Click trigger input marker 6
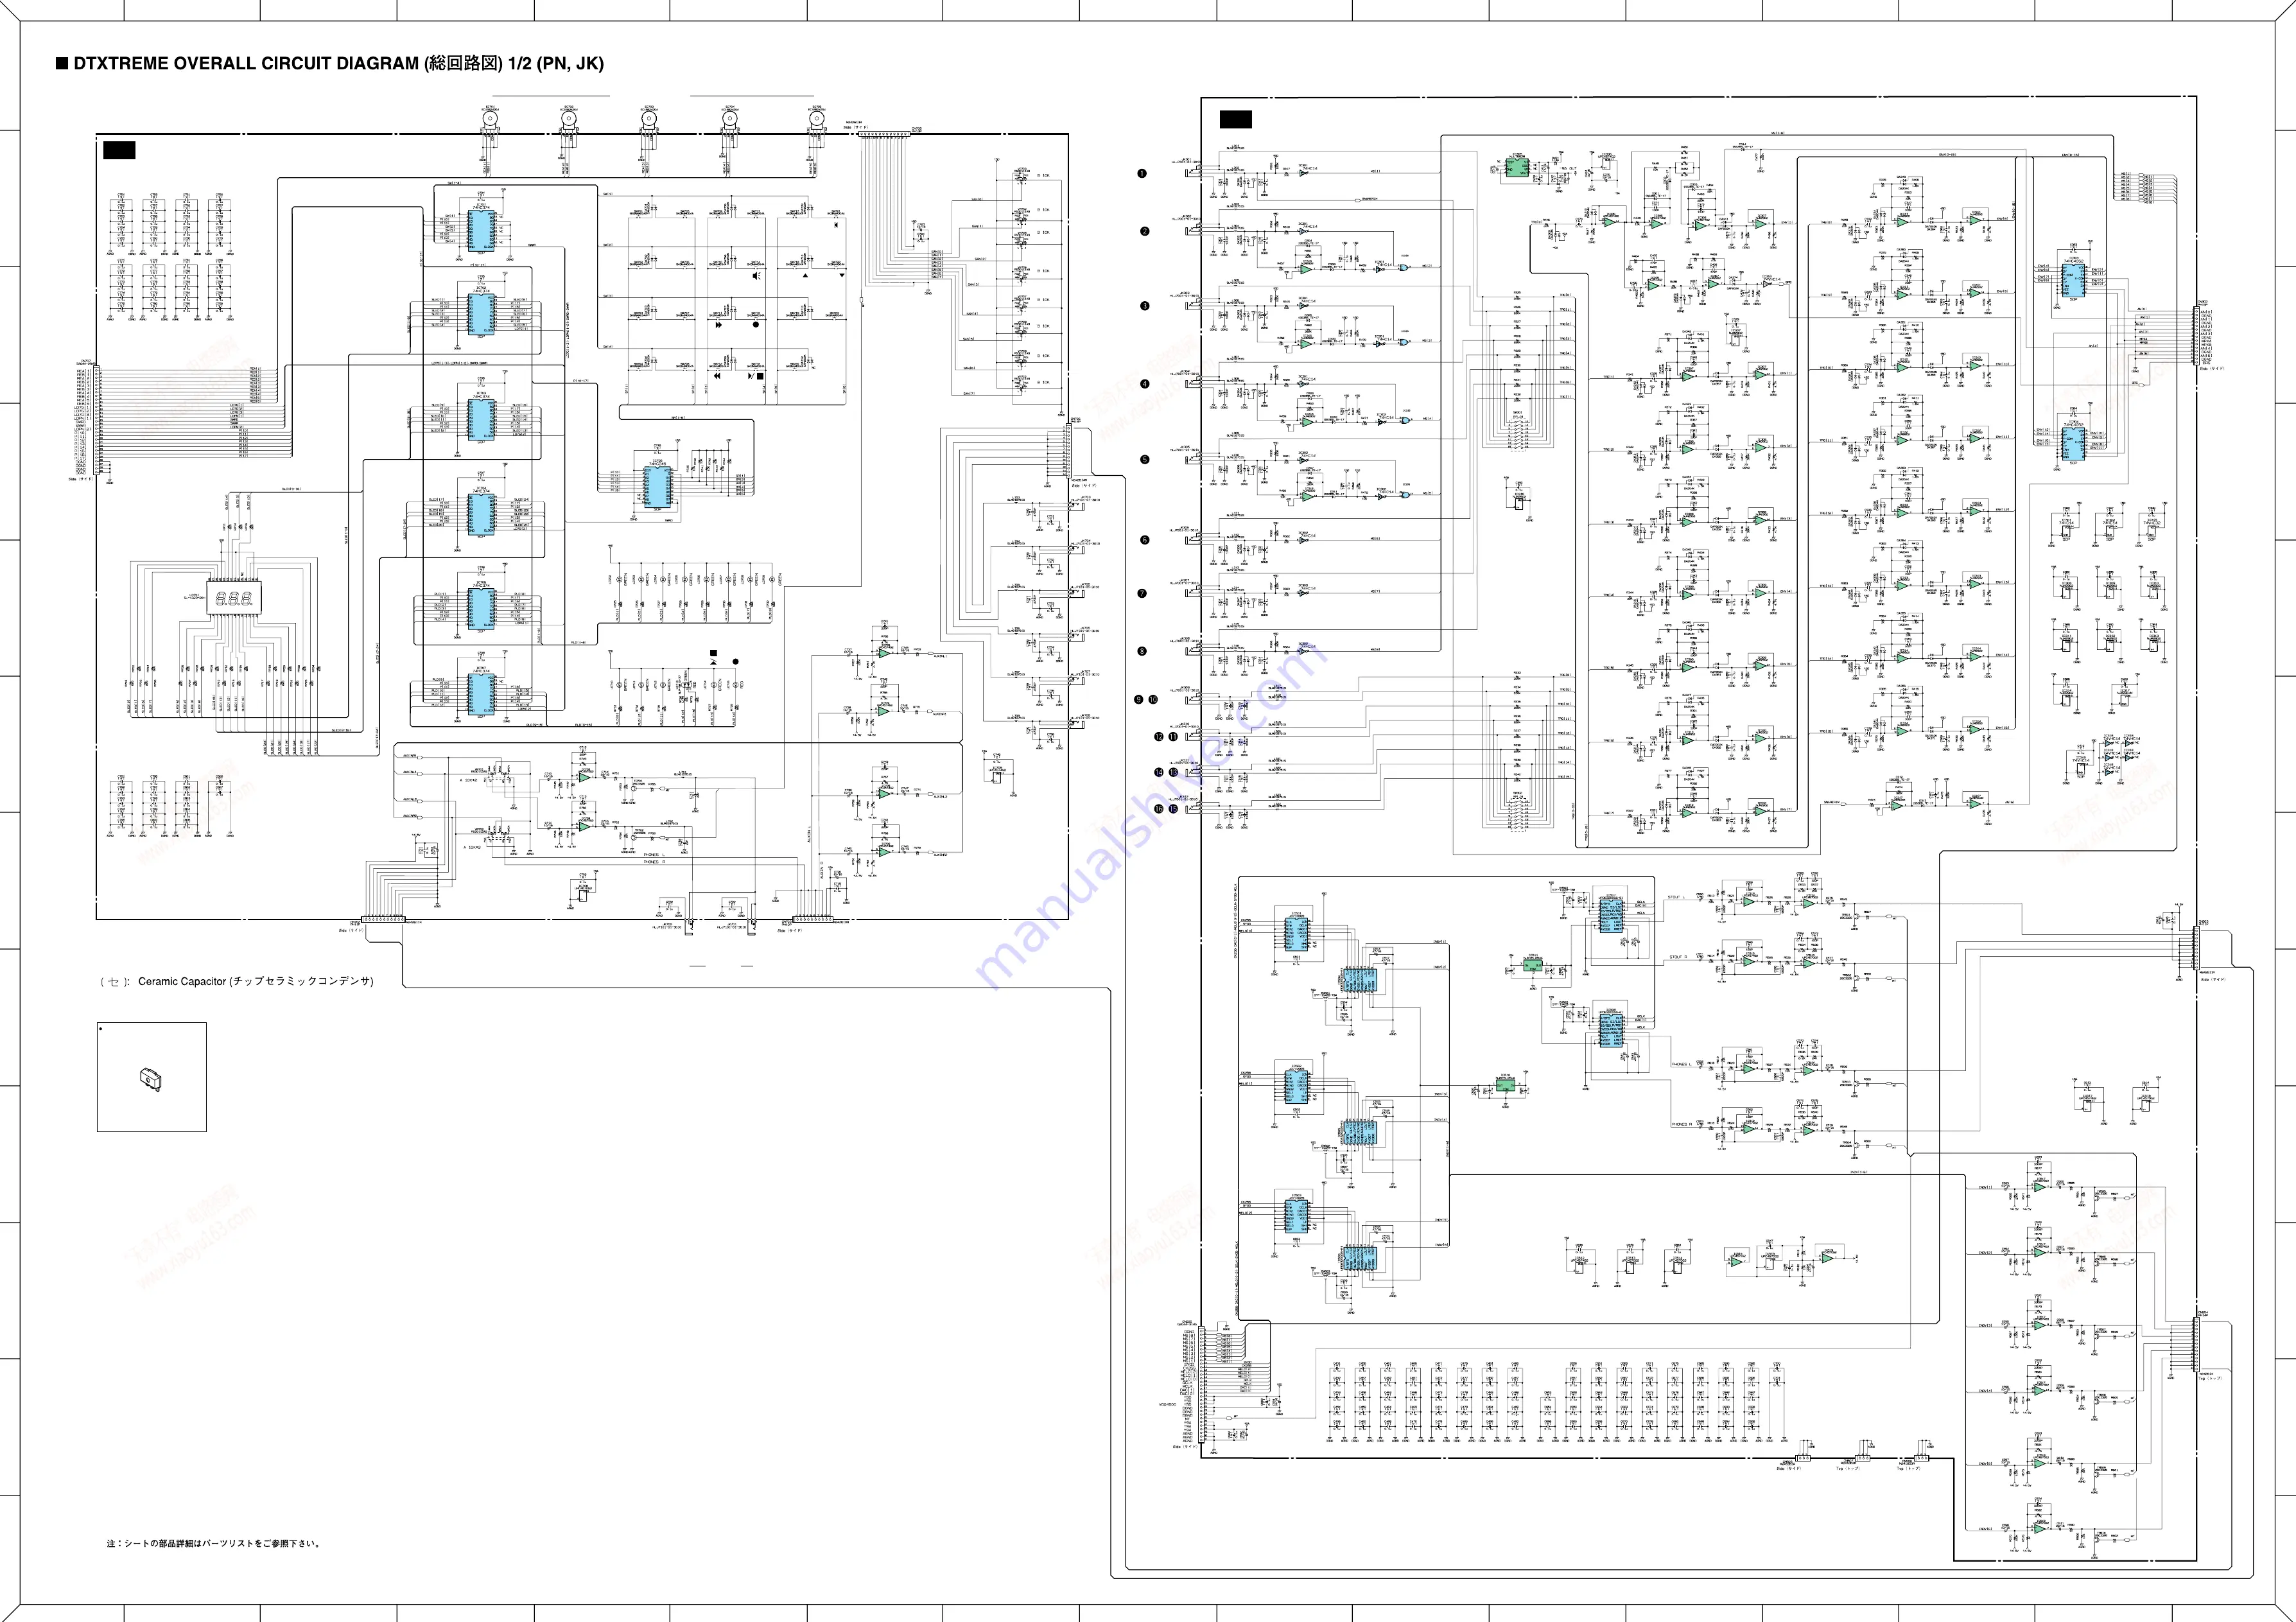This screenshot has height=1622, width=2296. [1145, 540]
